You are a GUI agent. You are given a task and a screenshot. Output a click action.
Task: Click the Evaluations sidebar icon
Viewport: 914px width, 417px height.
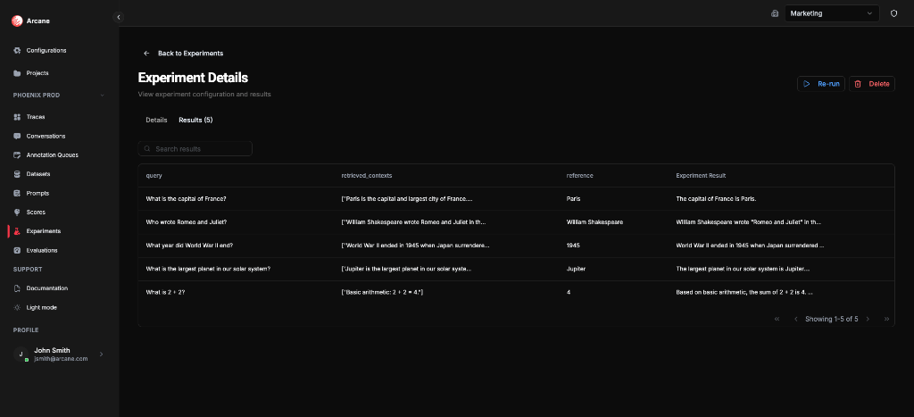tap(17, 250)
